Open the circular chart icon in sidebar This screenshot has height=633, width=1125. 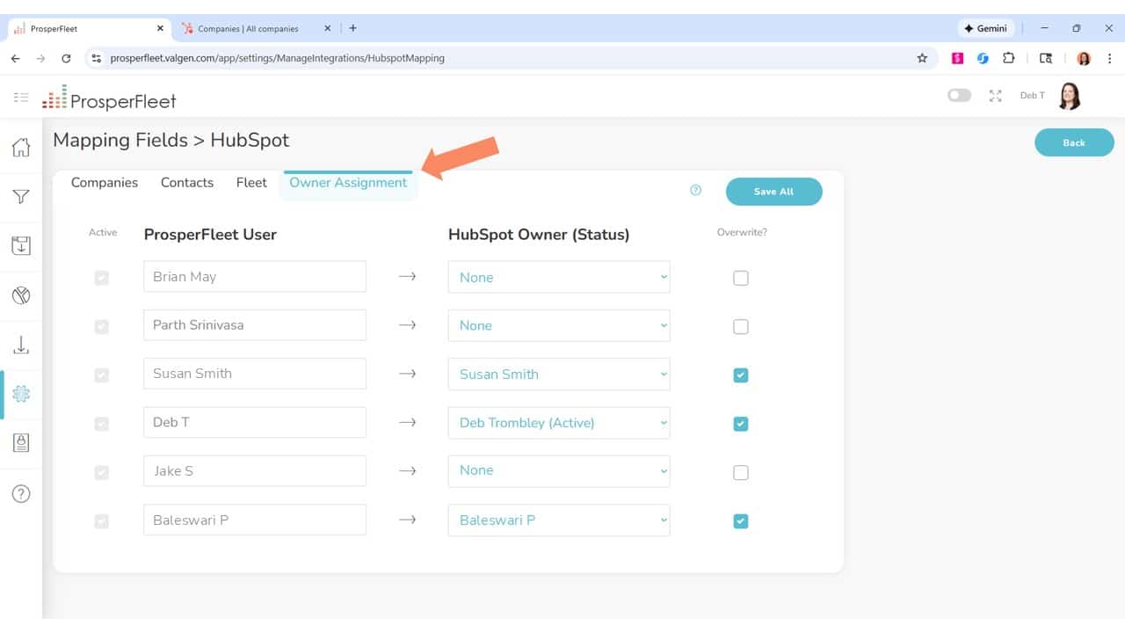click(x=21, y=295)
